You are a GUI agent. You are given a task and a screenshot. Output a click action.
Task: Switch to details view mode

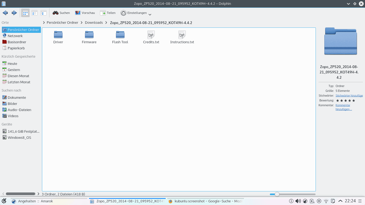[x=44, y=13]
